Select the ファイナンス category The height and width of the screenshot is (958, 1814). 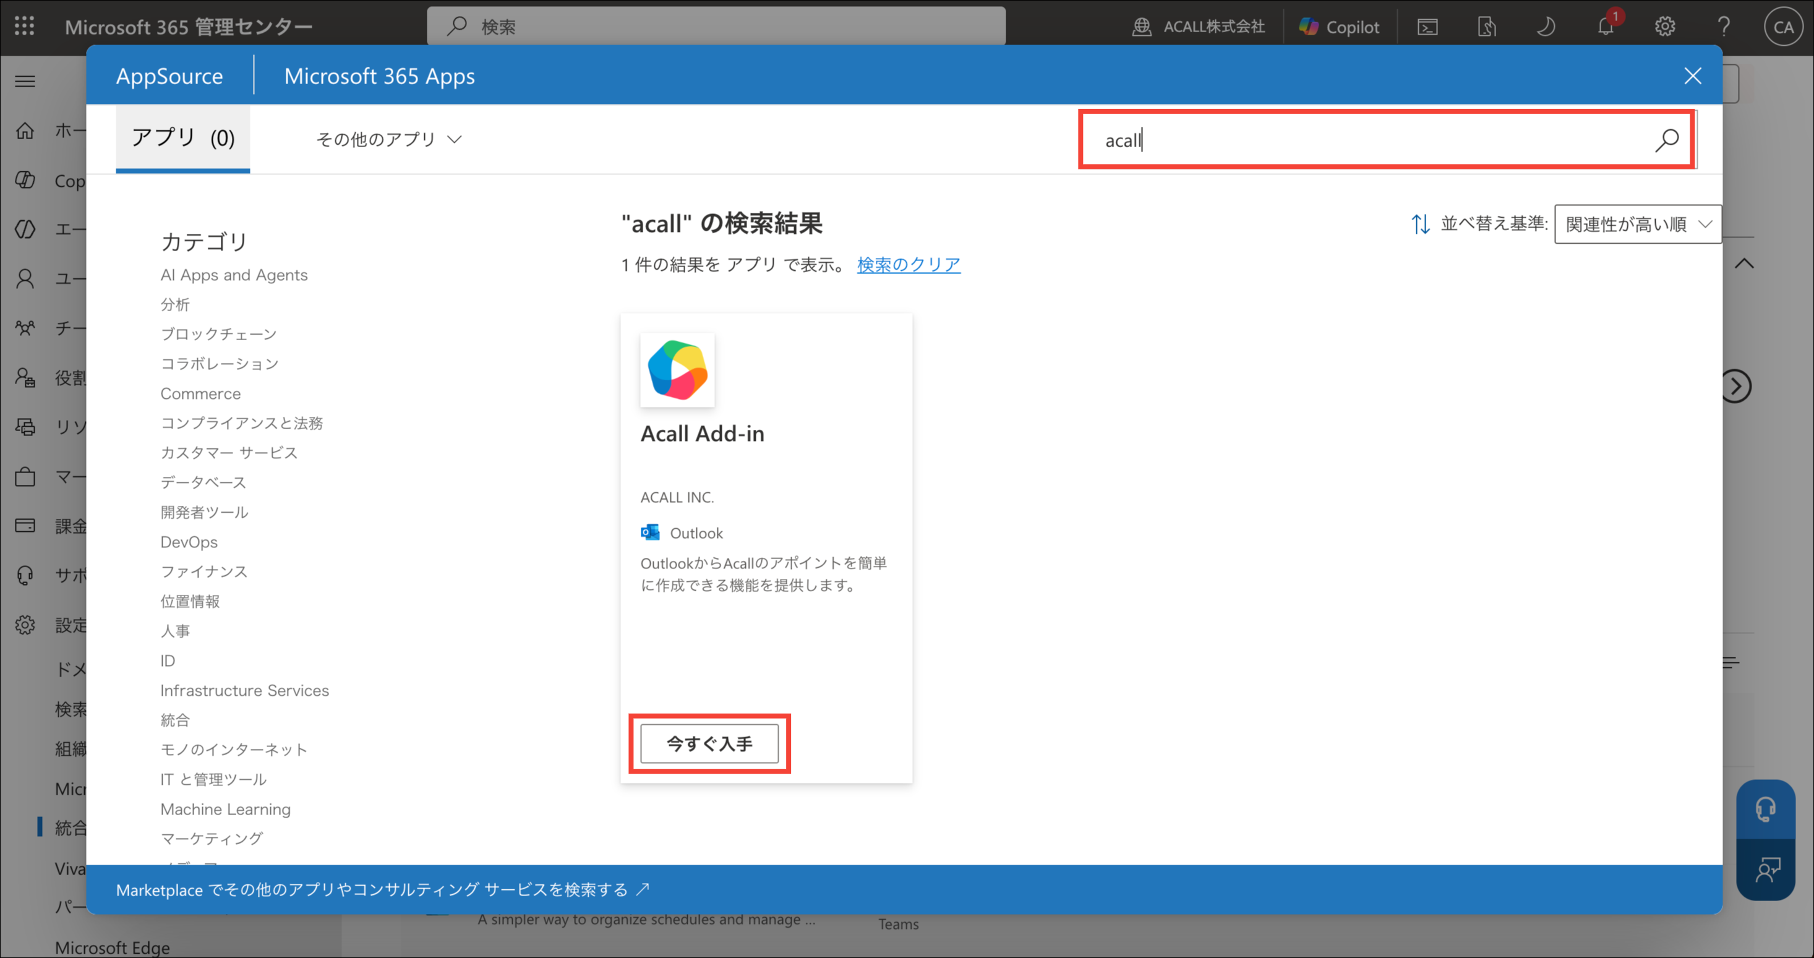[x=204, y=572]
